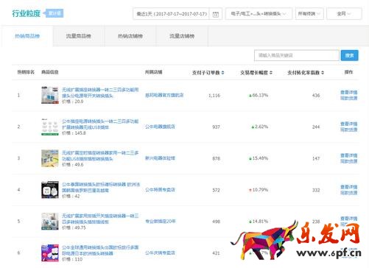This screenshot has height=268, width=369.
Task: Sort by 支付转化率指数 arrows icon
Action: (323, 73)
